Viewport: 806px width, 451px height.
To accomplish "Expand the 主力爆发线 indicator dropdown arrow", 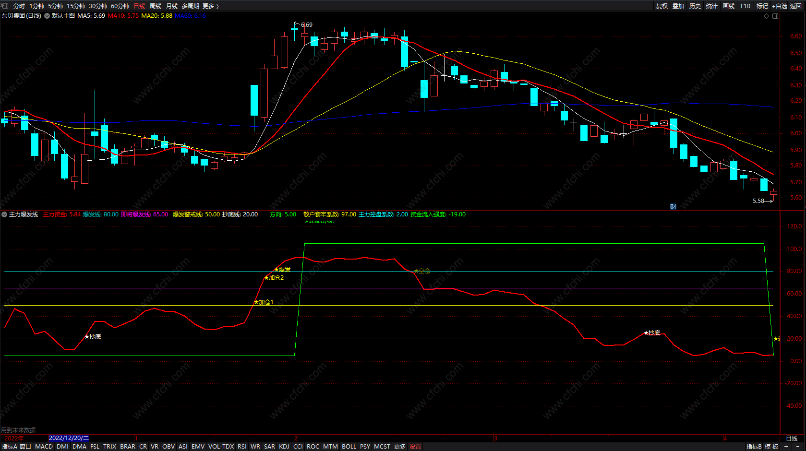I will click(x=4, y=214).
